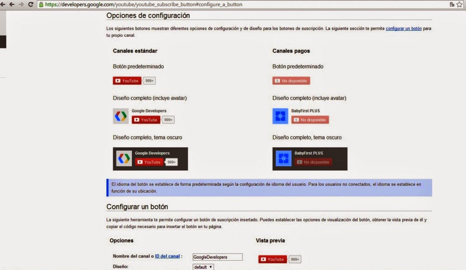Click the 'Opciones' heading
466x270 pixels.
[x=121, y=241]
